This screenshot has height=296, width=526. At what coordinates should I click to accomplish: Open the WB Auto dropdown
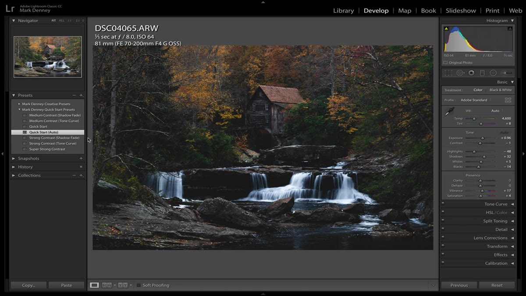tap(497, 111)
